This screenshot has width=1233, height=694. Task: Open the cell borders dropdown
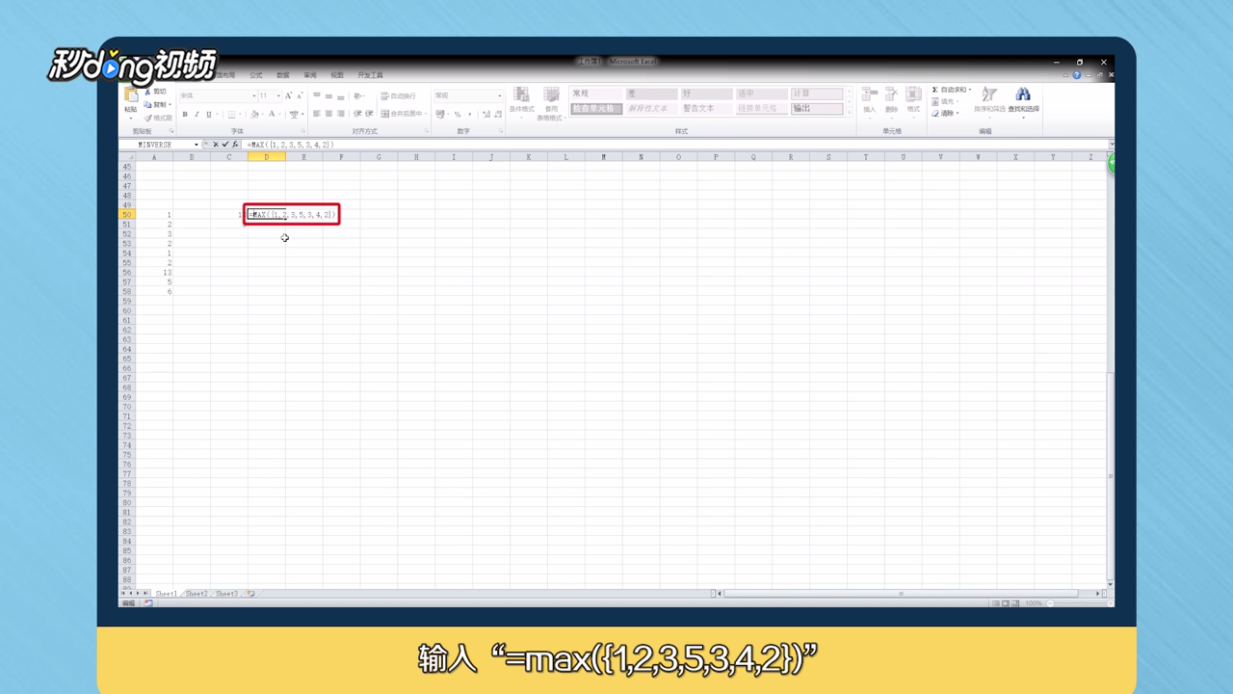point(241,114)
